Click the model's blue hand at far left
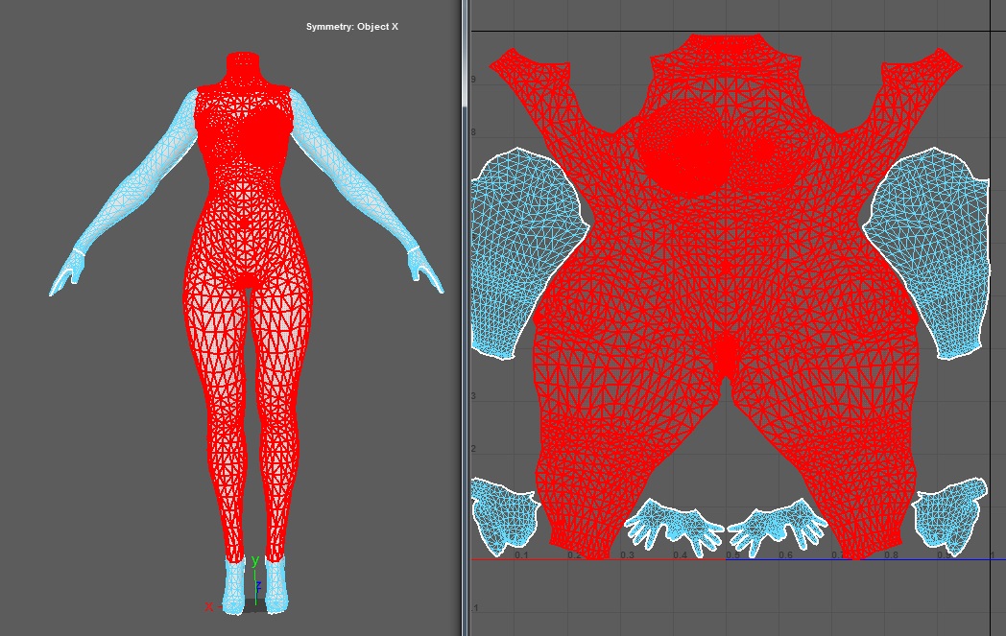The height and width of the screenshot is (636, 1006). (65, 277)
